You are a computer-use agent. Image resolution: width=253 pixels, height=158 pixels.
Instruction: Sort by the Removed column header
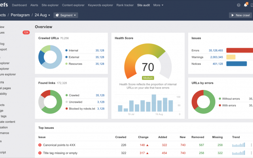point(198,137)
